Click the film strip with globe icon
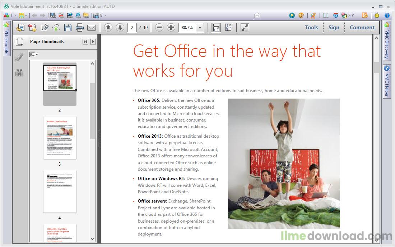 [70, 15]
